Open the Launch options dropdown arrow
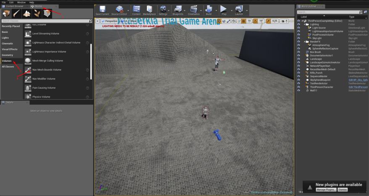The width and height of the screenshot is (369, 196). (247, 11)
